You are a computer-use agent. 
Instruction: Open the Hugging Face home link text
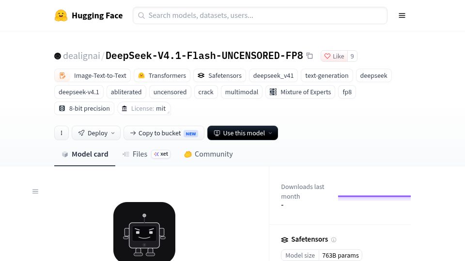97,15
